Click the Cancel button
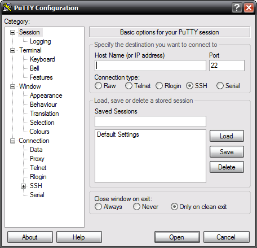This screenshot has width=257, height=248. 227,237
